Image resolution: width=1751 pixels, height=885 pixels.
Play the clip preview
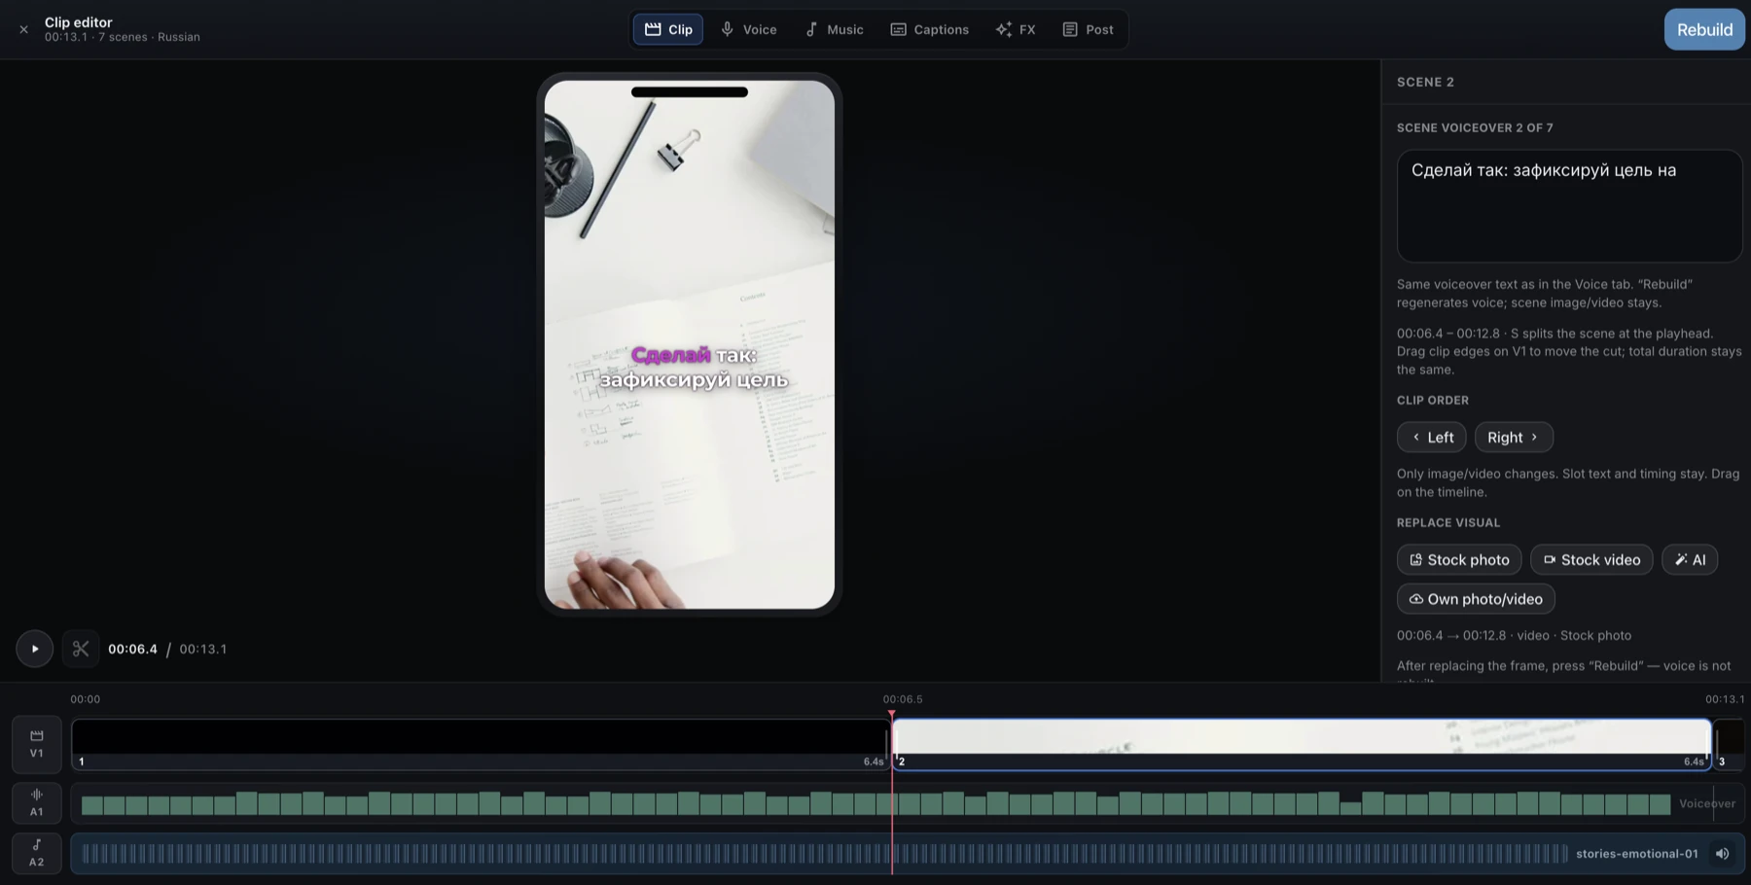click(34, 649)
